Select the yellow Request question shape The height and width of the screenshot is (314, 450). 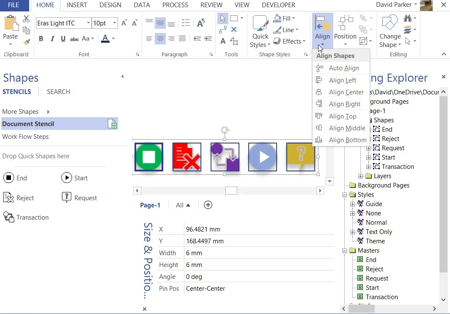click(x=300, y=157)
